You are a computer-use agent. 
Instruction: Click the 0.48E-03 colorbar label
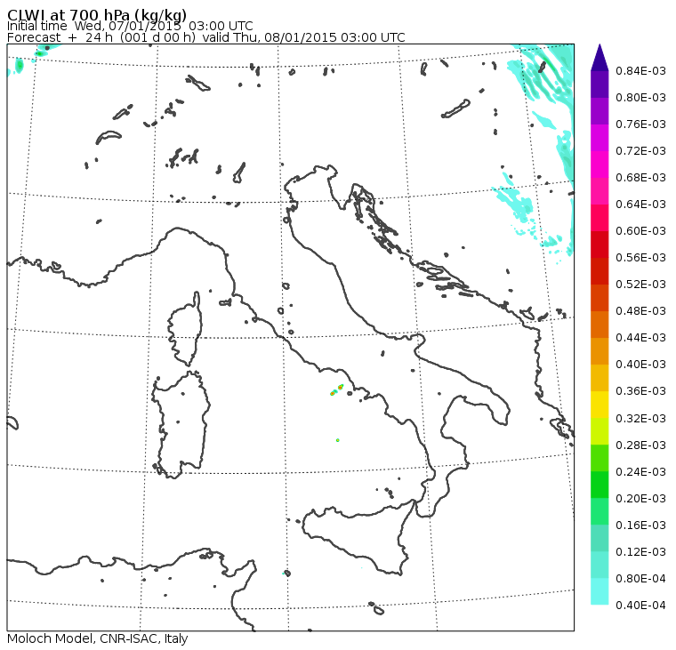tap(640, 311)
